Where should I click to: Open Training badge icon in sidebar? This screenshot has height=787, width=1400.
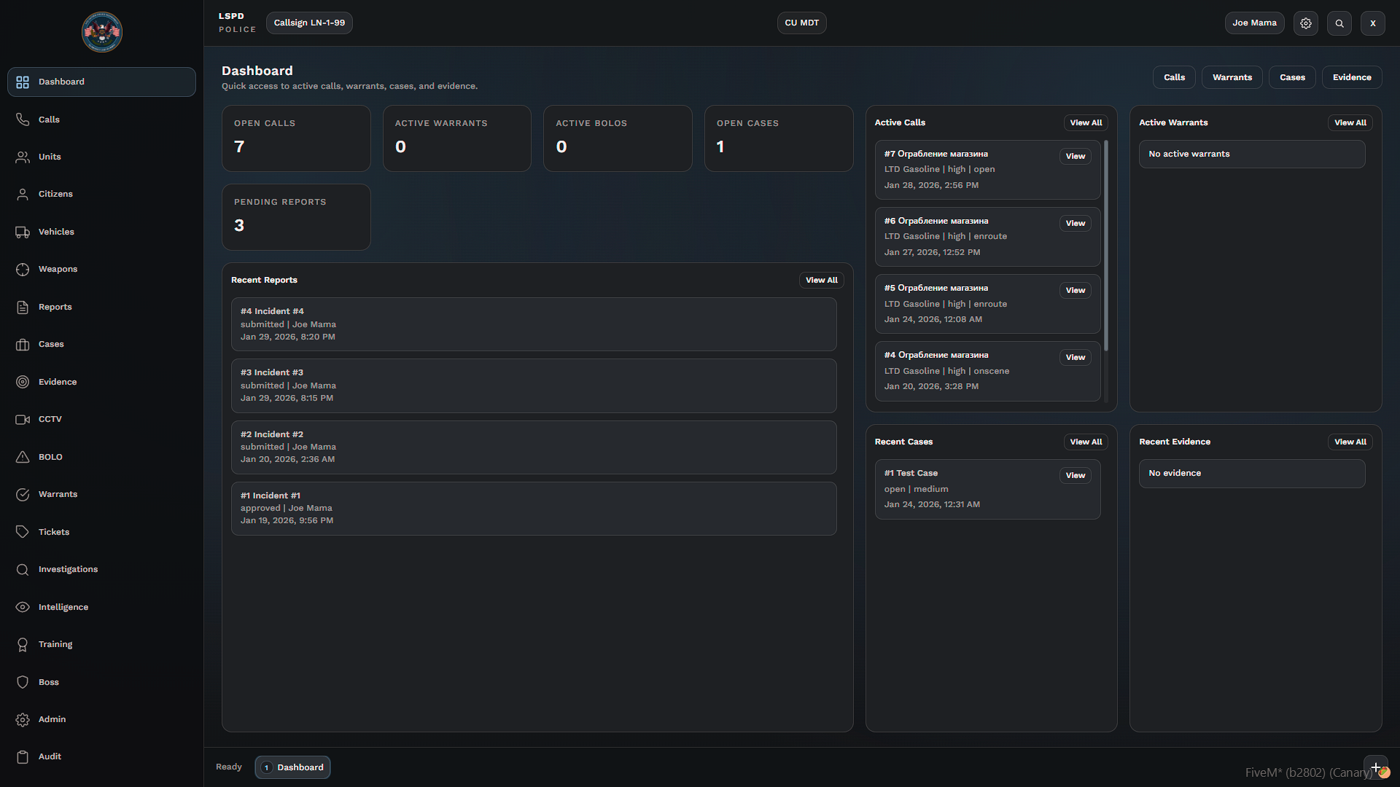[x=23, y=644]
